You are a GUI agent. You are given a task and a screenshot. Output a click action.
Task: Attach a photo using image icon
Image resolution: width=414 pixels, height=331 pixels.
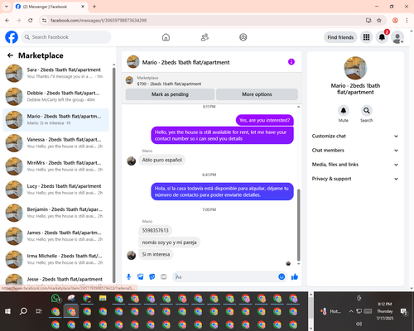pos(141,276)
